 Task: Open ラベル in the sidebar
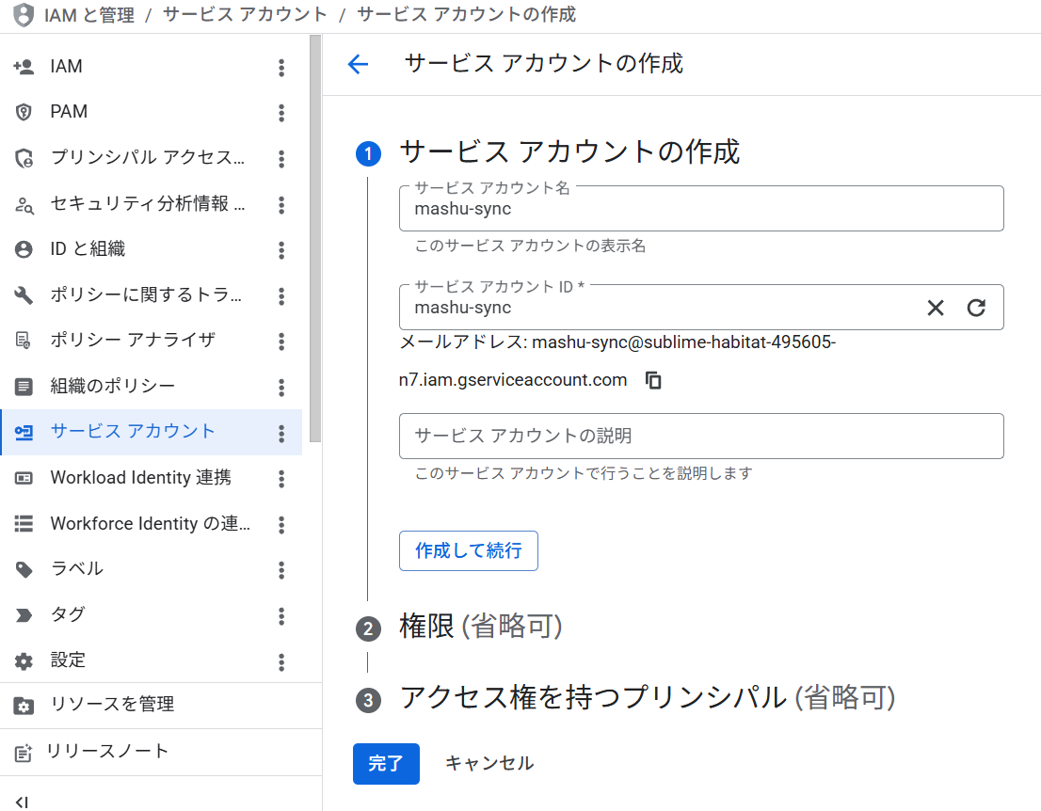click(151, 569)
